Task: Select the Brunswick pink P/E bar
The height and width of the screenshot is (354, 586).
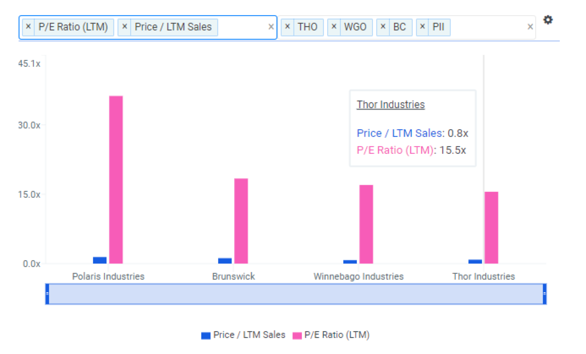Action: [x=241, y=221]
